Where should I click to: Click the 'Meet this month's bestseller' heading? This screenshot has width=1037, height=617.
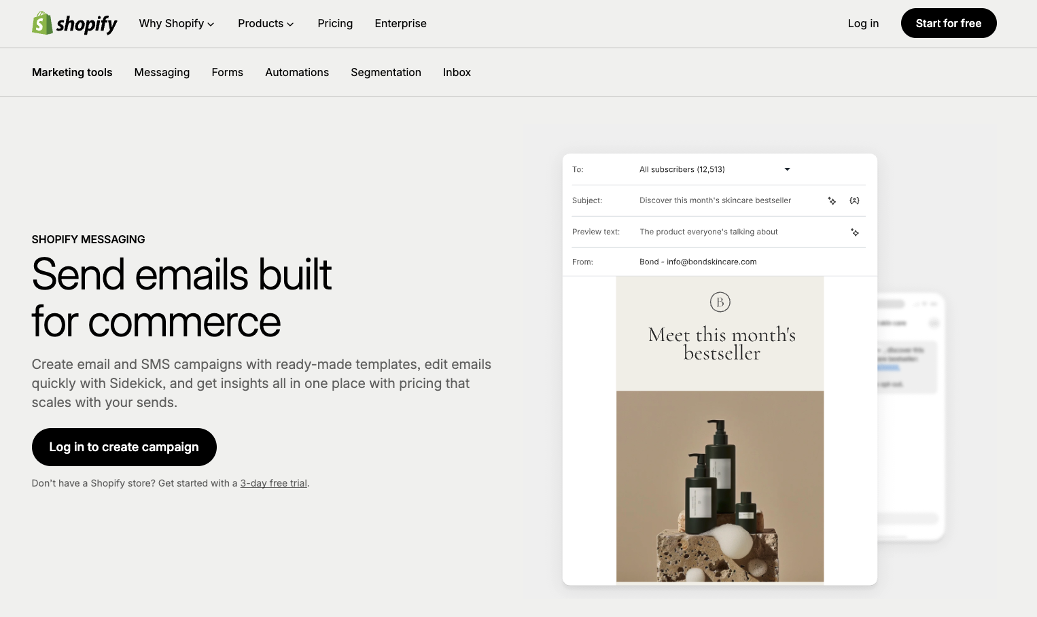[x=722, y=344]
